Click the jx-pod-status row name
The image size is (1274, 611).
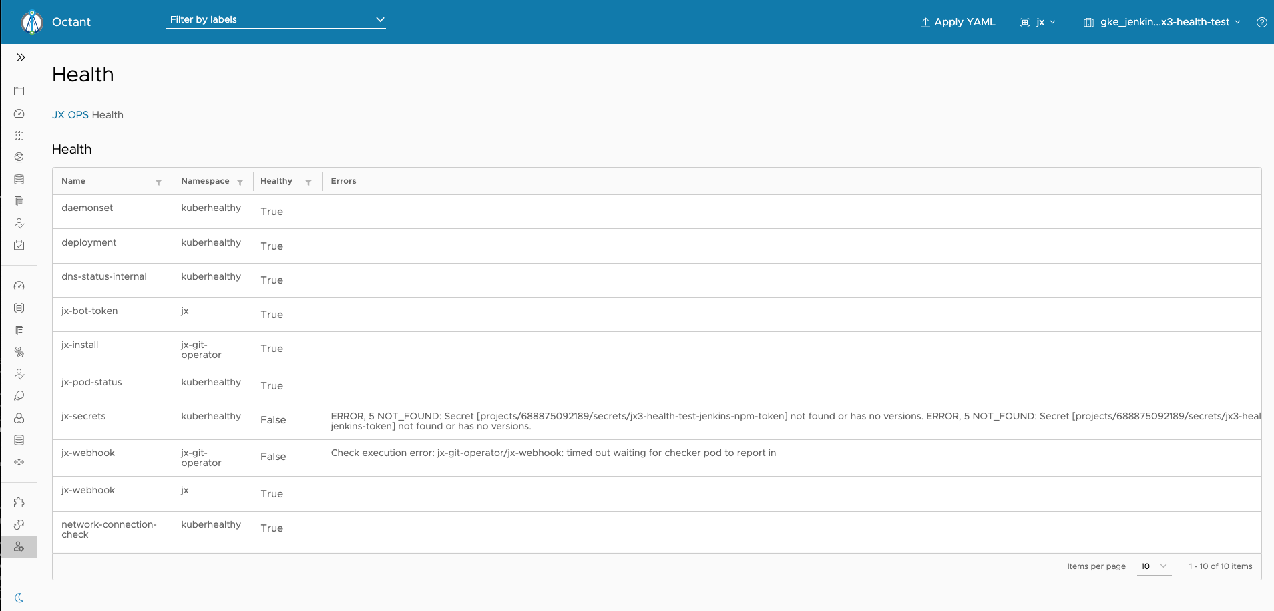[x=91, y=382]
